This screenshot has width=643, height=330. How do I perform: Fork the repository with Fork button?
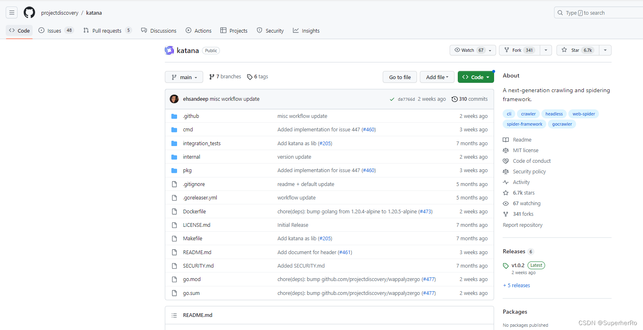(520, 50)
